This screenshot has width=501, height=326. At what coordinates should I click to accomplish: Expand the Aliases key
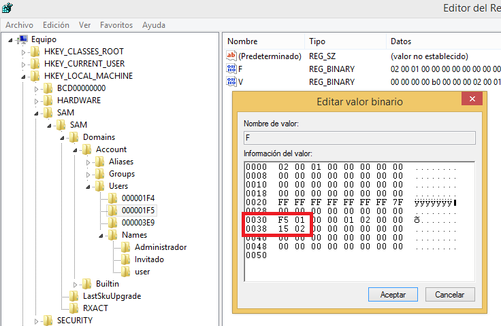(88, 162)
